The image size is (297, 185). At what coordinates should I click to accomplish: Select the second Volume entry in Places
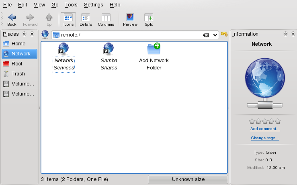tap(19, 94)
